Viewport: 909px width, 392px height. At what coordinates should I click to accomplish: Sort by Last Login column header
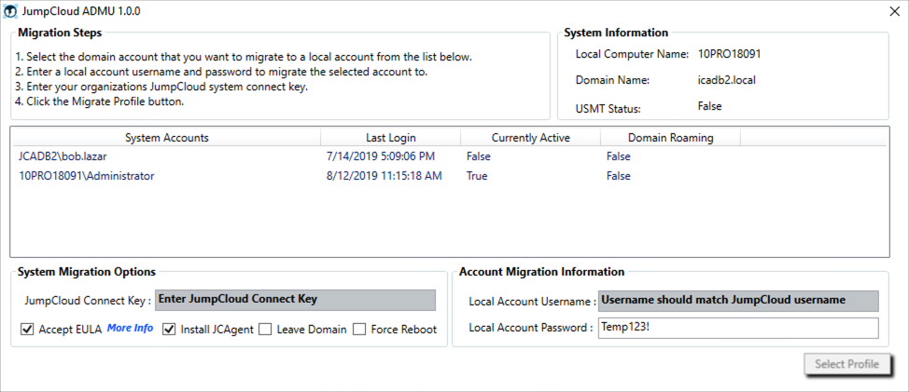tap(390, 138)
